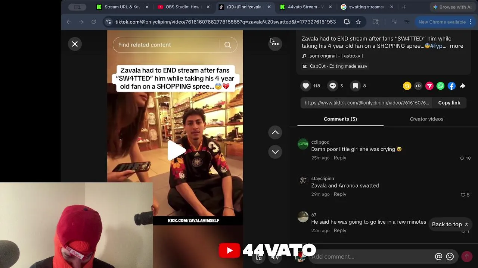Reply to stayclipinn's comment

(x=340, y=194)
